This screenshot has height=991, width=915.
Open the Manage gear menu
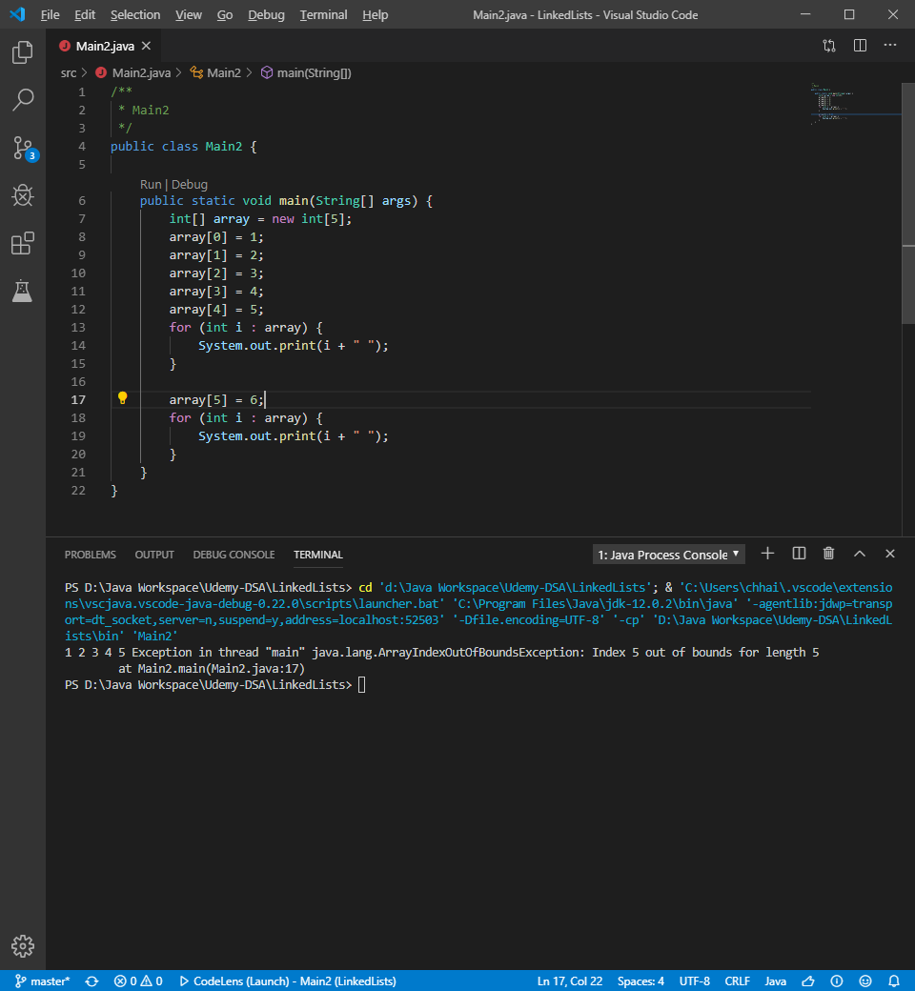(22, 946)
